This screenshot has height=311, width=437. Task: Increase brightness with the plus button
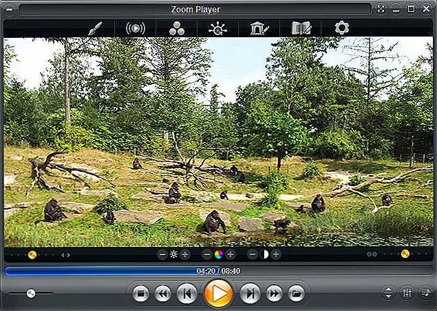coord(185,254)
